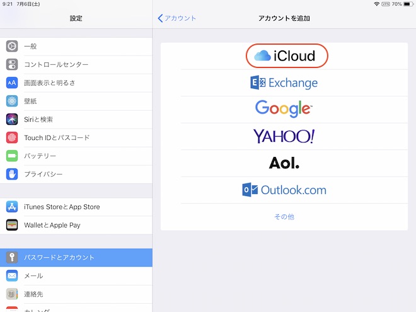
Task: Tap the iCloud cloud logo
Action: pyautogui.click(x=262, y=55)
